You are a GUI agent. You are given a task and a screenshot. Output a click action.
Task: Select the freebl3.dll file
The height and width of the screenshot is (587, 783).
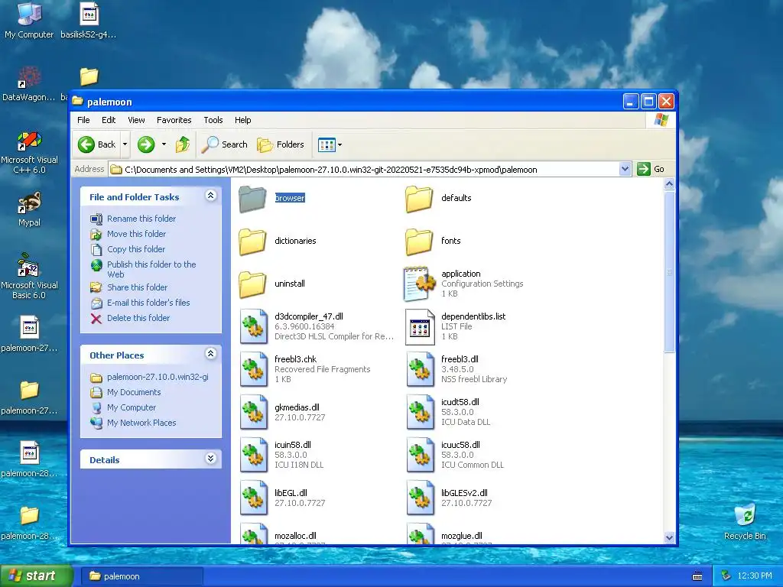click(420, 370)
